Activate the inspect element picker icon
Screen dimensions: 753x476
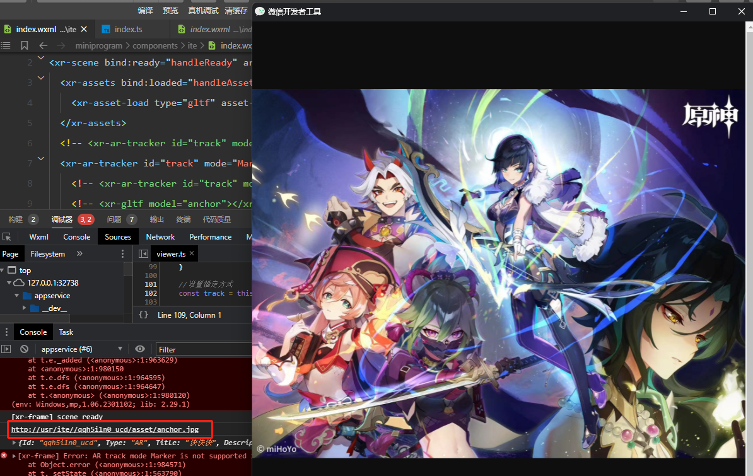(x=7, y=237)
